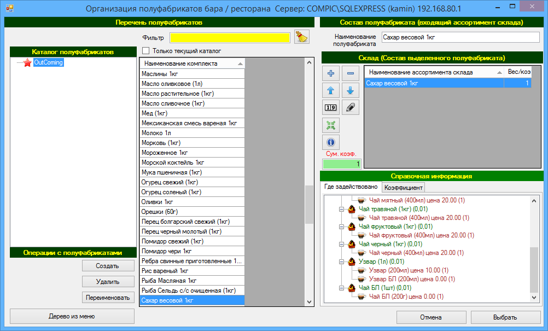Click flame icon next to Узвар (1л)

tap(352, 262)
